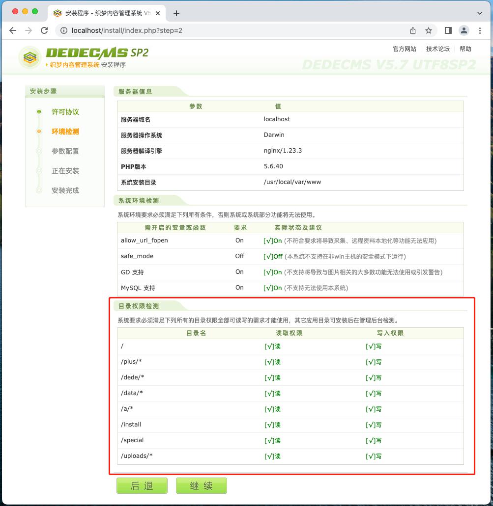Viewport: 493px width, 506px height.
Task: Open the 官方网站 link
Action: click(405, 49)
